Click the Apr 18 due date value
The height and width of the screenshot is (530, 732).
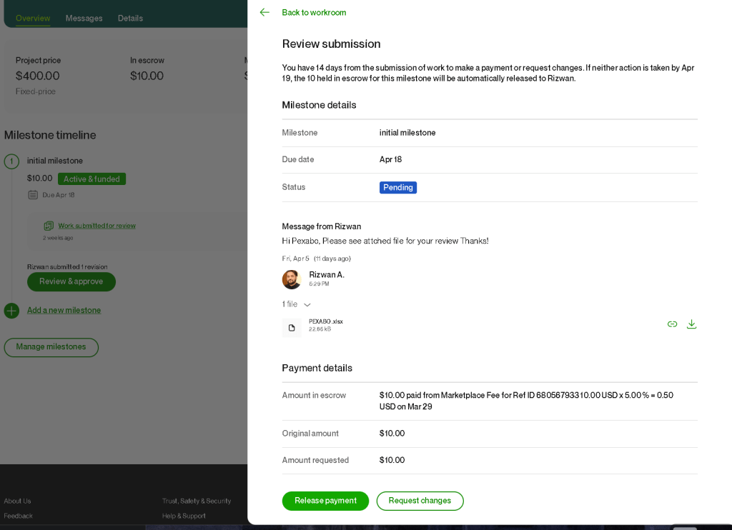391,159
